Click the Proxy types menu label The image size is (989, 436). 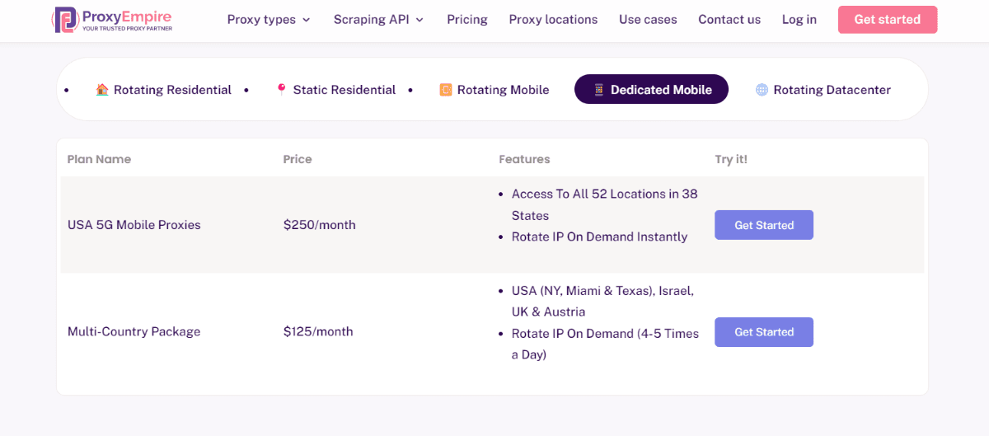261,19
